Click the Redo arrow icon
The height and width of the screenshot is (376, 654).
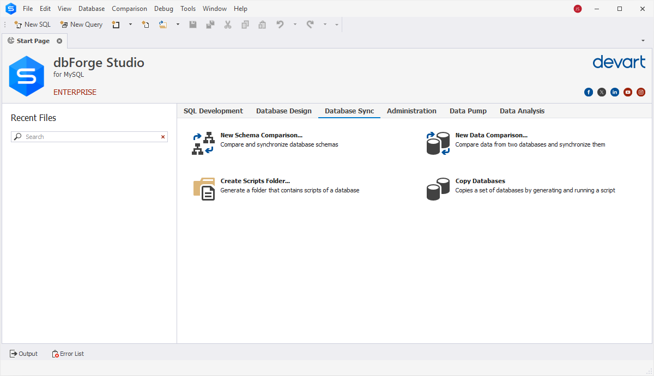click(310, 25)
